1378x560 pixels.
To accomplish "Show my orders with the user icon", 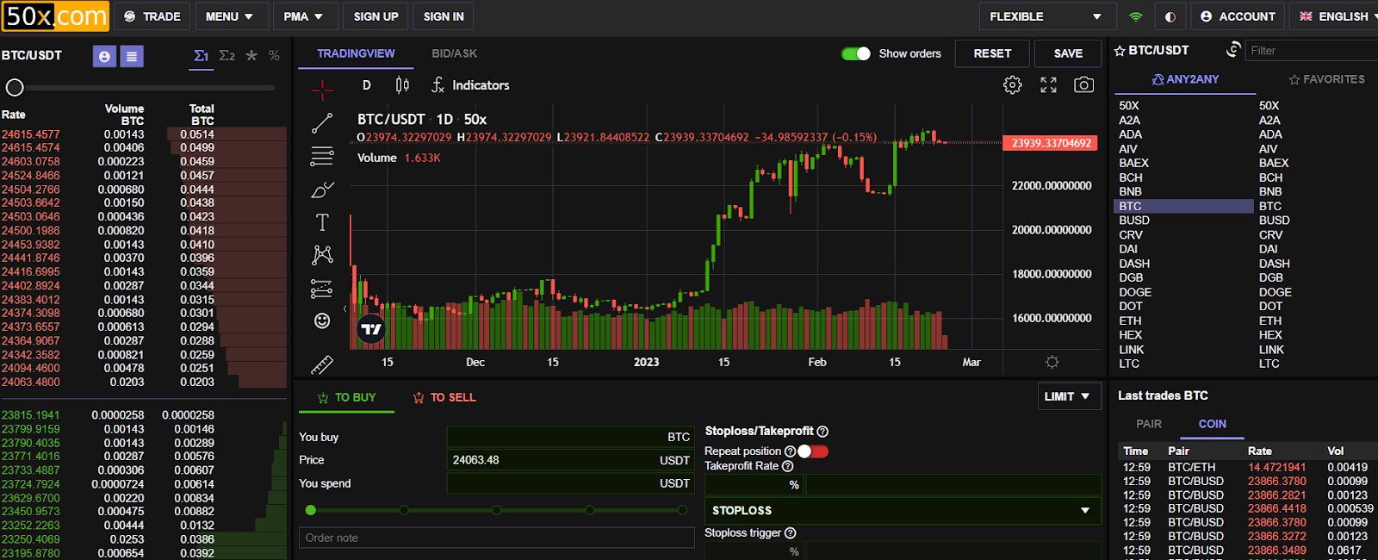I will pos(105,56).
